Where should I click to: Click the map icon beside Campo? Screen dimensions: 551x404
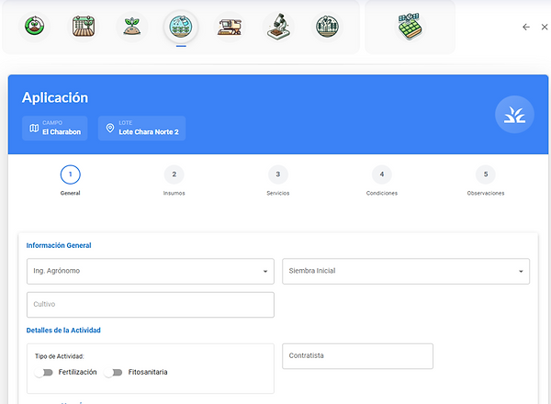(x=34, y=129)
